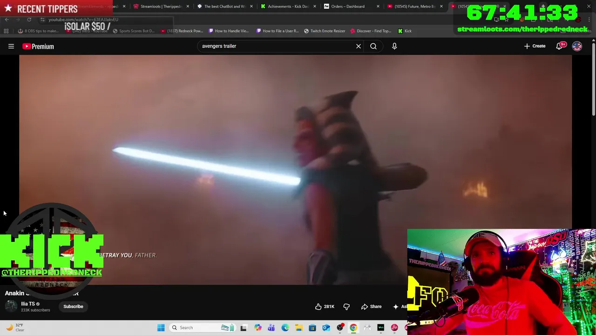Start voice search with the microphone icon
This screenshot has height=335, width=596.
pyautogui.click(x=394, y=46)
